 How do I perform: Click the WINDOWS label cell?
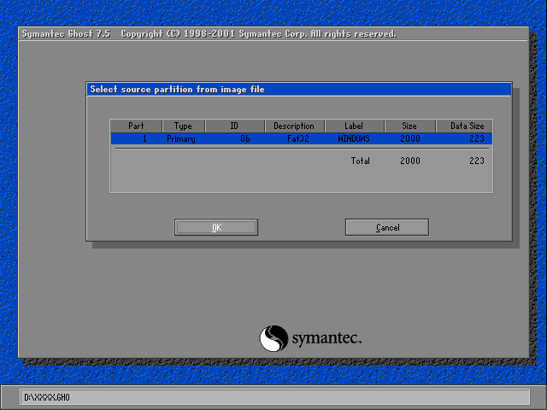354,138
